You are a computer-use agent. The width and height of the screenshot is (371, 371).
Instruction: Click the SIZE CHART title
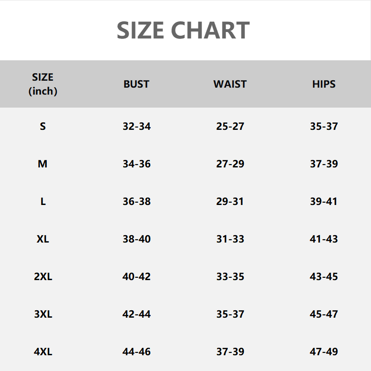pos(183,30)
